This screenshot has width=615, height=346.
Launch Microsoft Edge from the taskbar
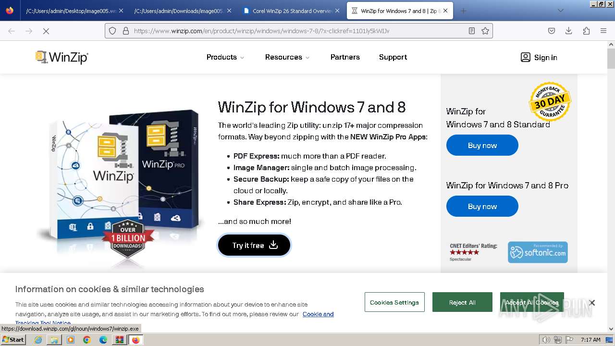103,340
